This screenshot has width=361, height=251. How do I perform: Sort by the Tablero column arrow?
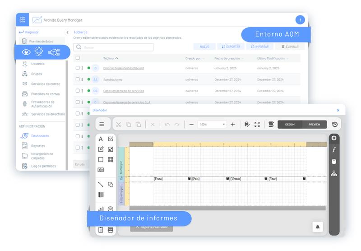point(117,58)
